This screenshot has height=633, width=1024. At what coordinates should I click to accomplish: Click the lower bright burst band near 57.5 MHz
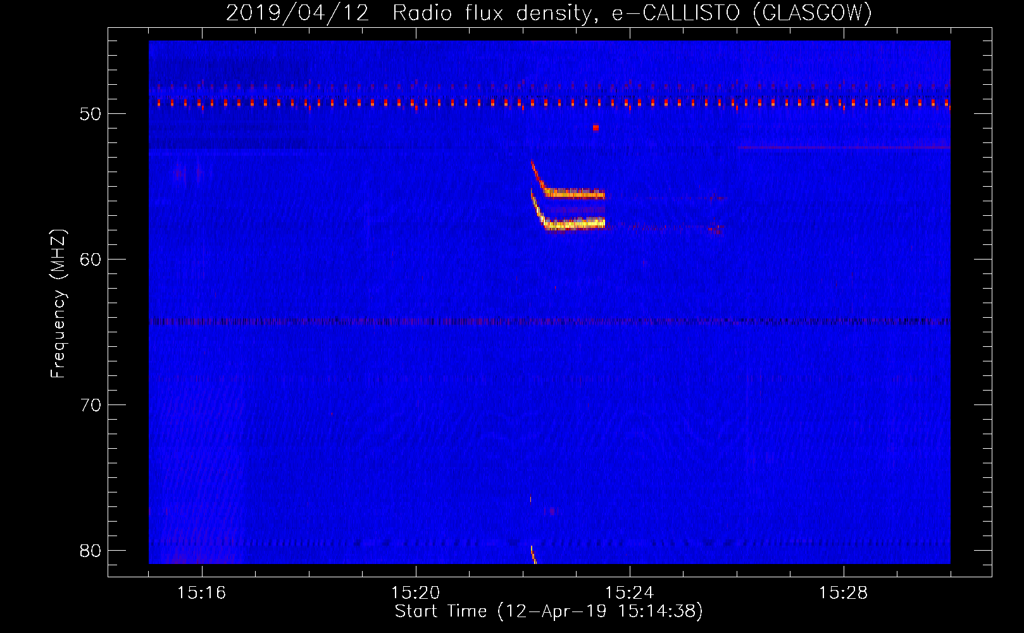point(575,223)
